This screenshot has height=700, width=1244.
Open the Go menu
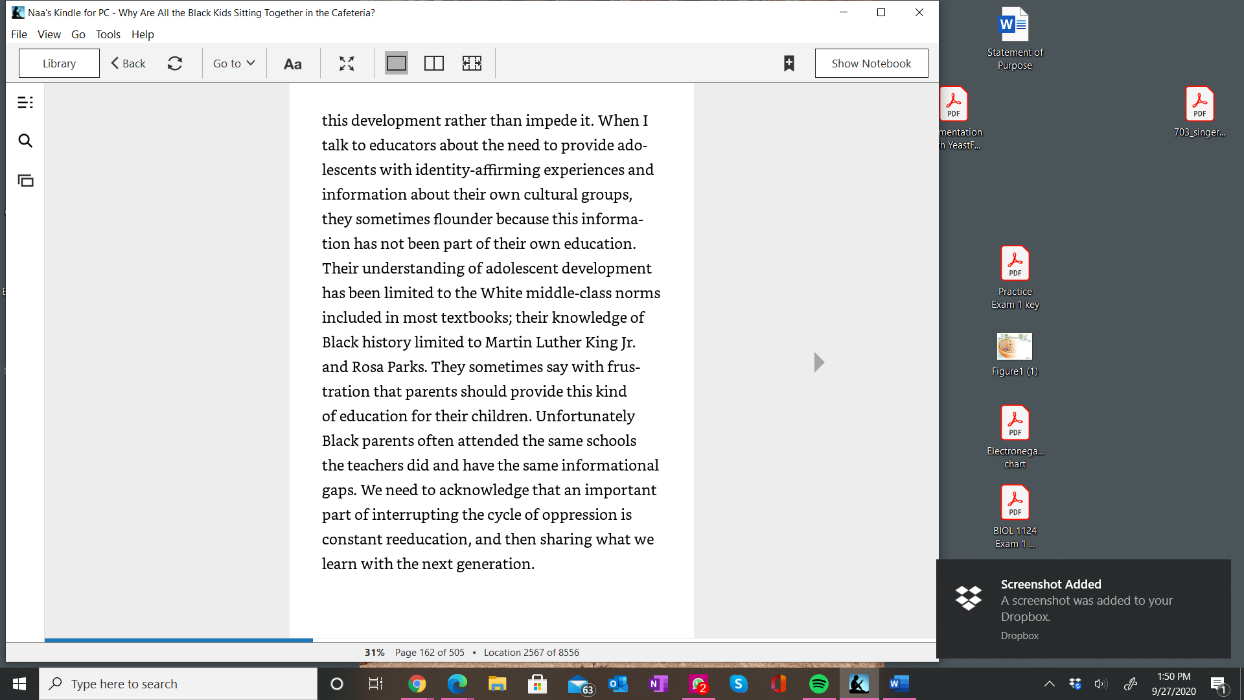78,34
